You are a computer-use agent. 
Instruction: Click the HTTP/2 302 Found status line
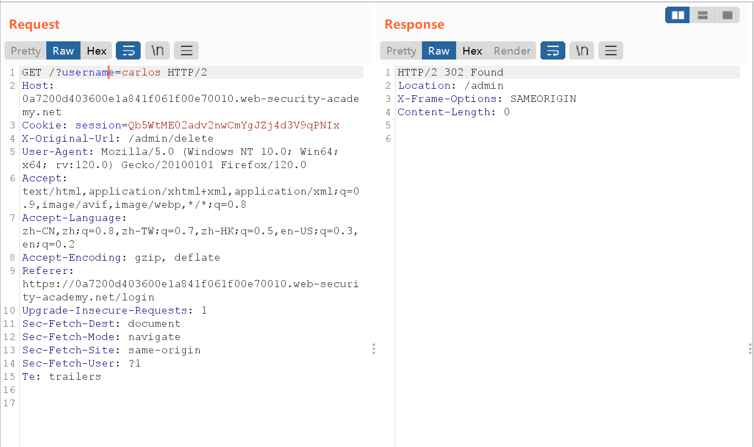[450, 72]
